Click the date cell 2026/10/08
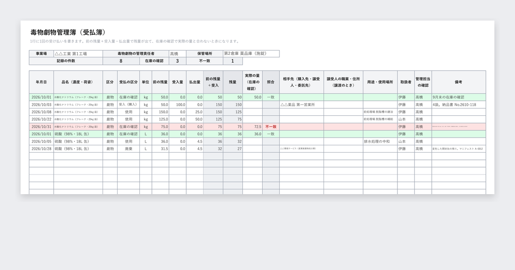Image resolution: width=515 pixels, height=270 pixels. pyautogui.click(x=42, y=112)
